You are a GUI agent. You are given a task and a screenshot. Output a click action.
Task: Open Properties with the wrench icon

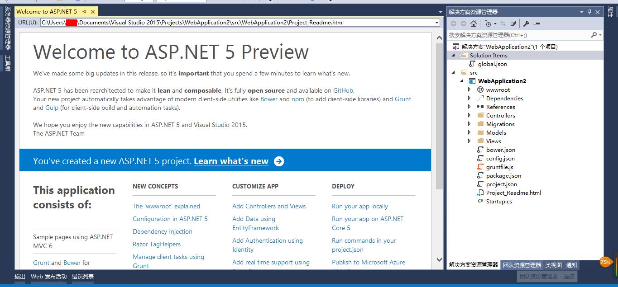click(x=526, y=24)
